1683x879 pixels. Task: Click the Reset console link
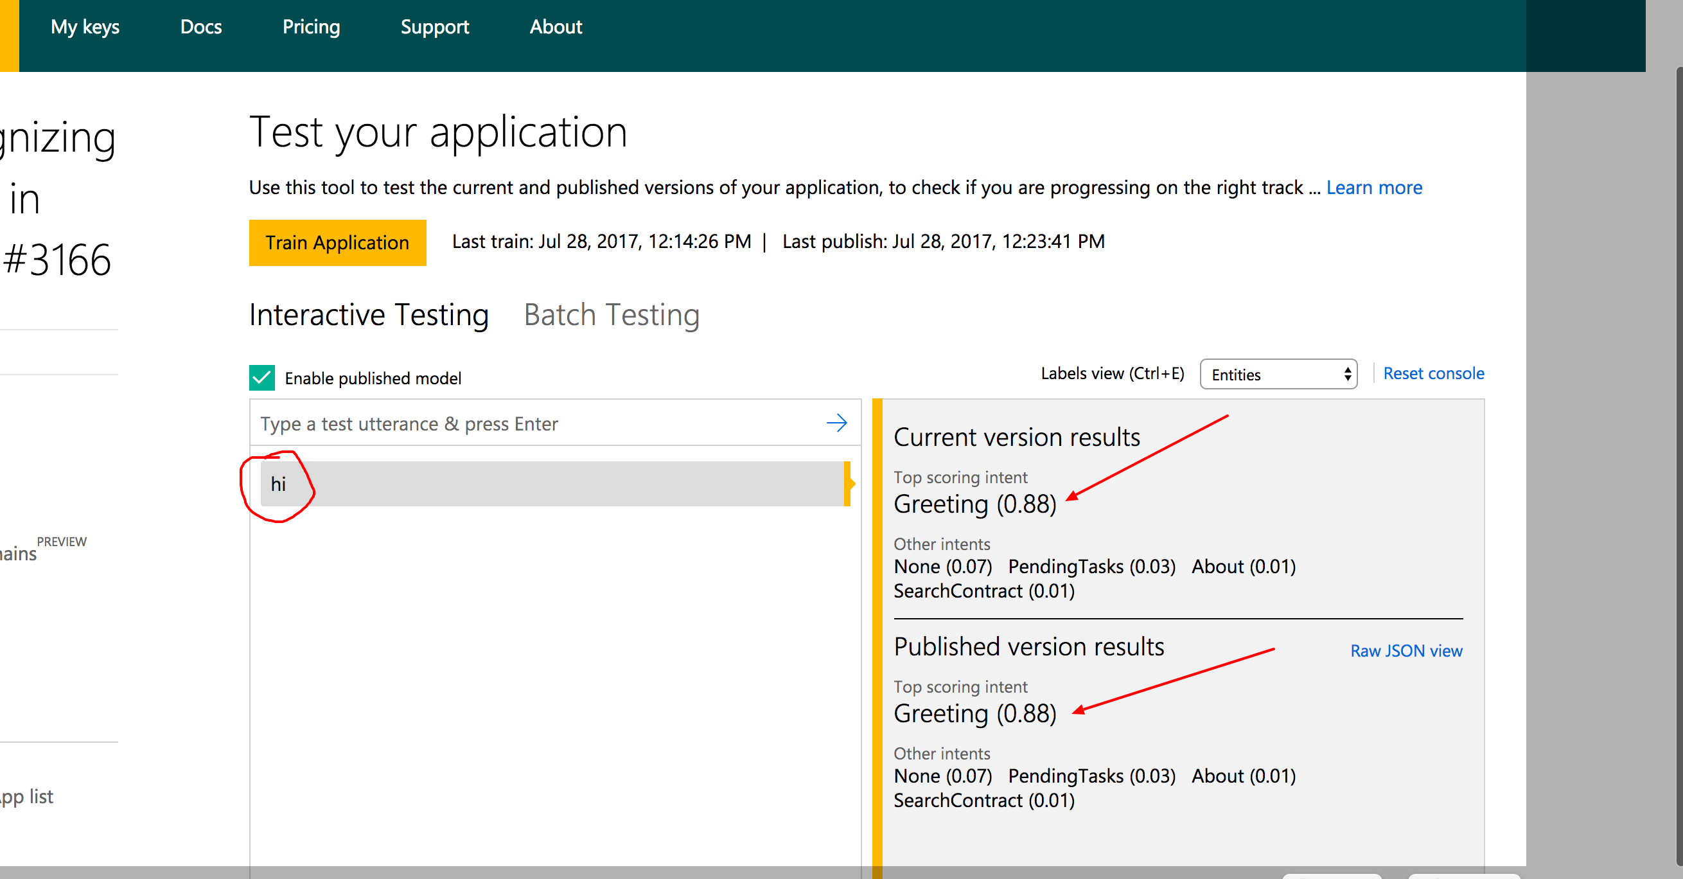(1433, 373)
